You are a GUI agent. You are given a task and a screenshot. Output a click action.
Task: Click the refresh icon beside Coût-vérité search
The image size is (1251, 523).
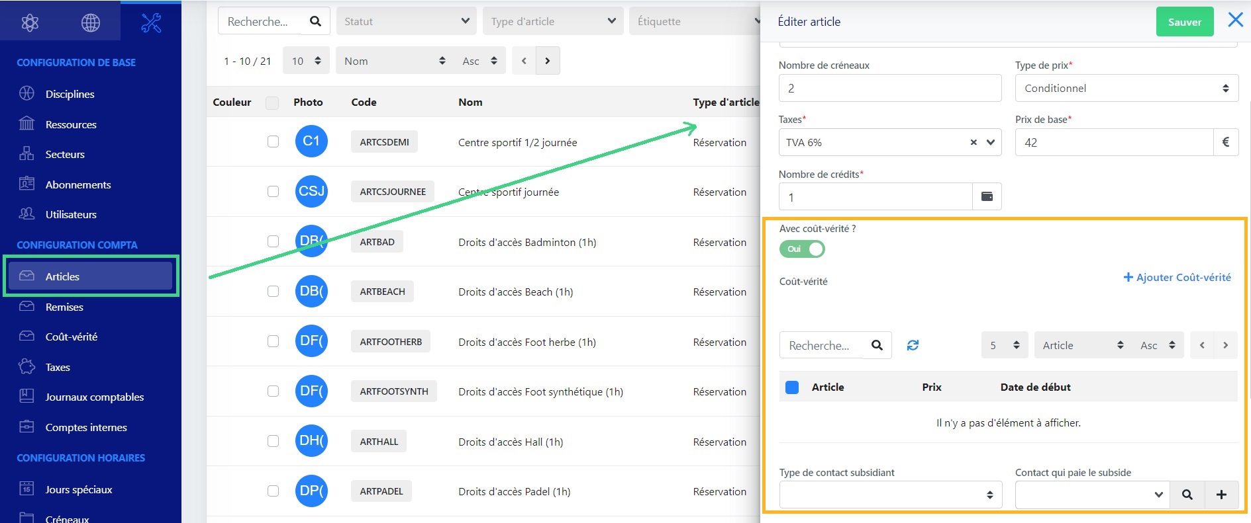[913, 345]
